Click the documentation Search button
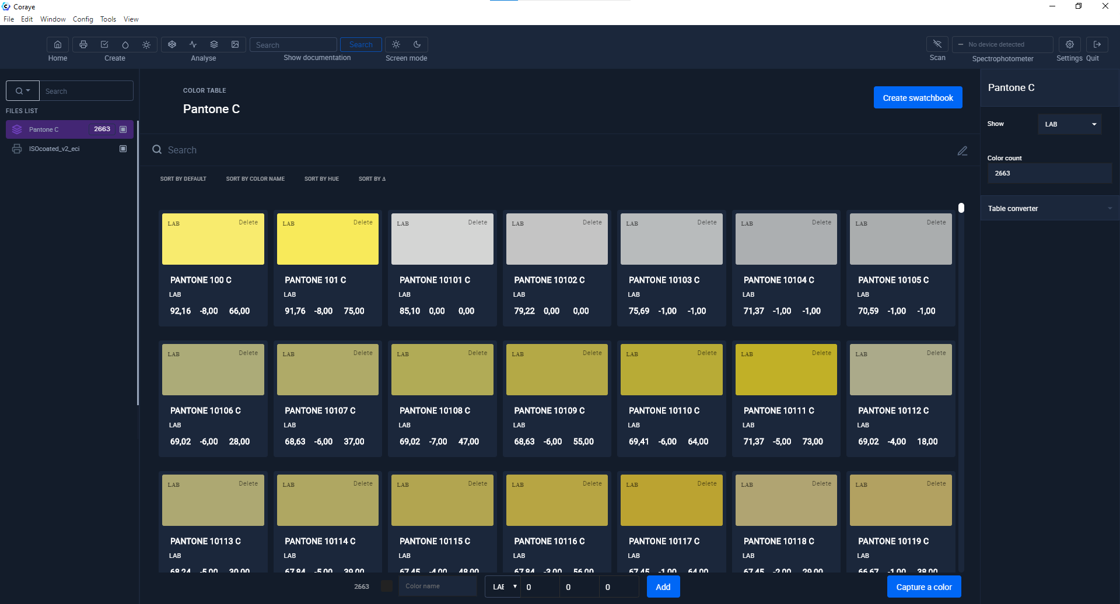Viewport: 1120px width, 604px height. (x=361, y=44)
